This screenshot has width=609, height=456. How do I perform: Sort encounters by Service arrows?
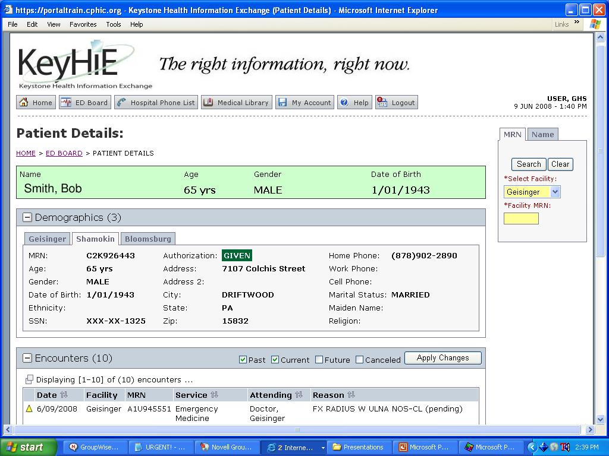[x=214, y=395]
